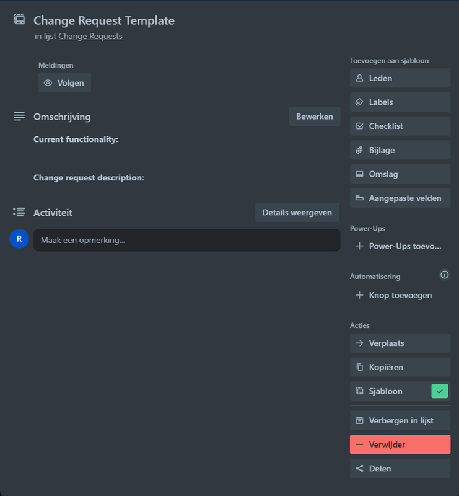Click Knop toevoegen under Automatisering
Image resolution: width=459 pixels, height=496 pixels.
(x=400, y=295)
